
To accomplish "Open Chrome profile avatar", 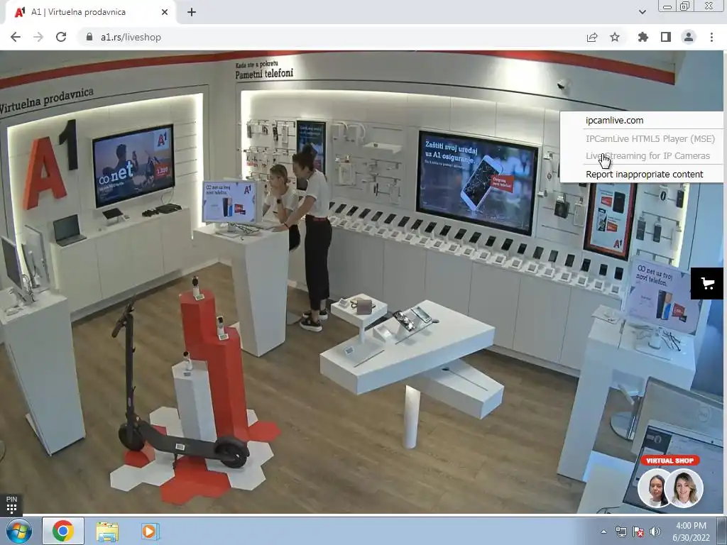I will [689, 37].
